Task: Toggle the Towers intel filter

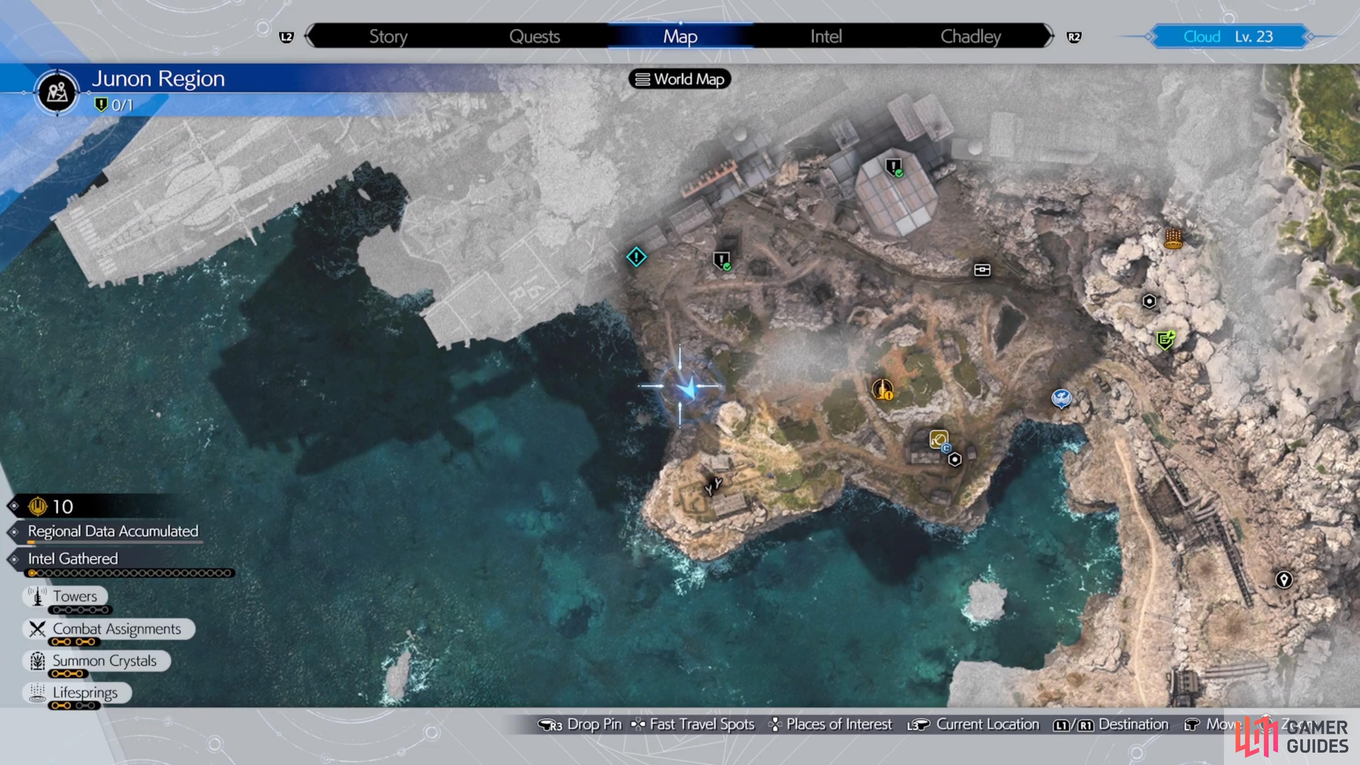Action: (x=66, y=596)
